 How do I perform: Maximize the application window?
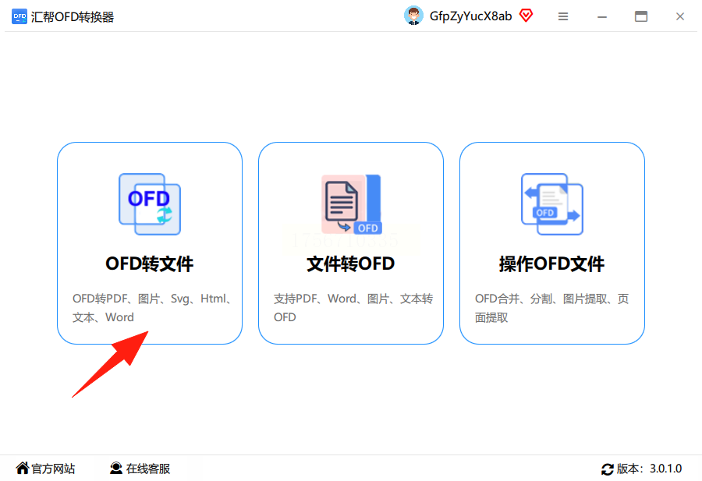(641, 16)
